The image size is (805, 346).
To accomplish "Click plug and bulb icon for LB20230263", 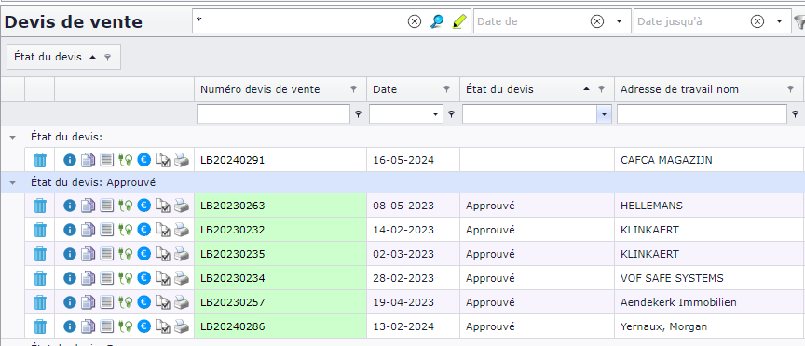I will click(x=125, y=206).
